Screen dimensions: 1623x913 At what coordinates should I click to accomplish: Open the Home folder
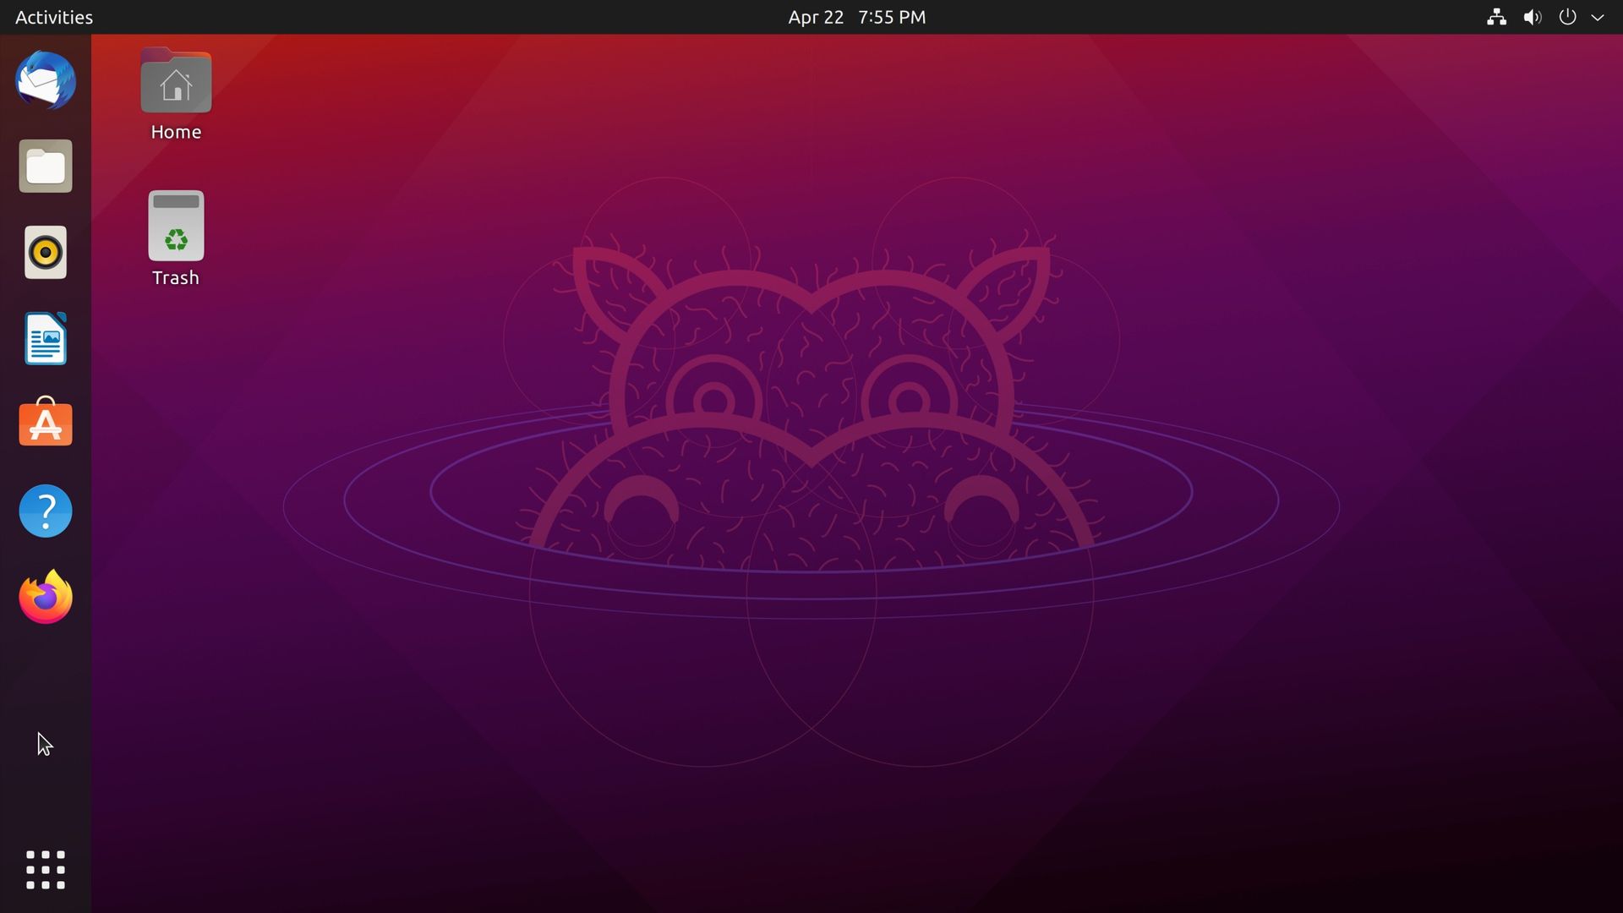175,80
